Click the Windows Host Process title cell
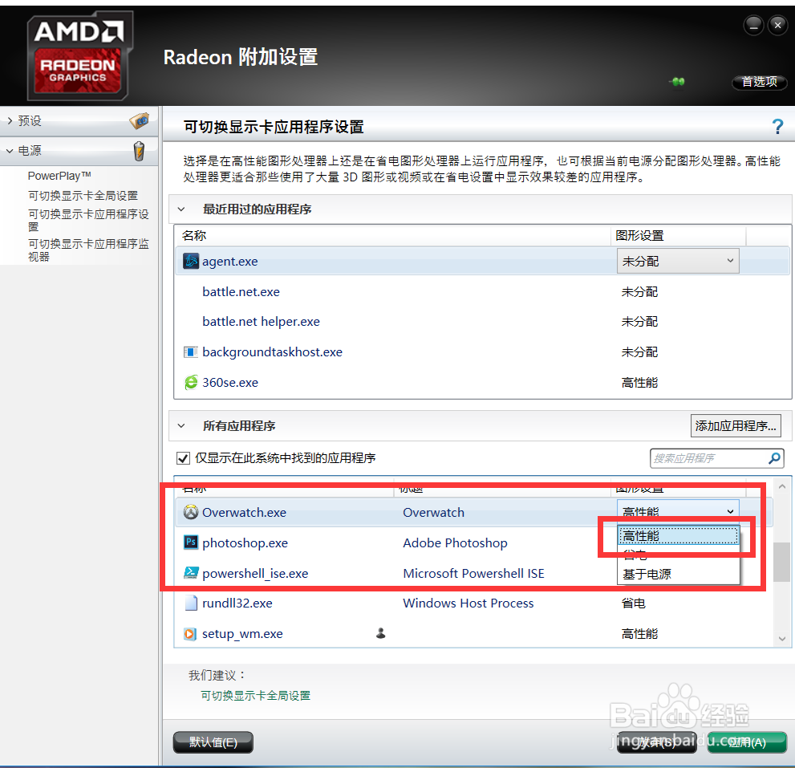The width and height of the screenshot is (795, 768). [468, 603]
